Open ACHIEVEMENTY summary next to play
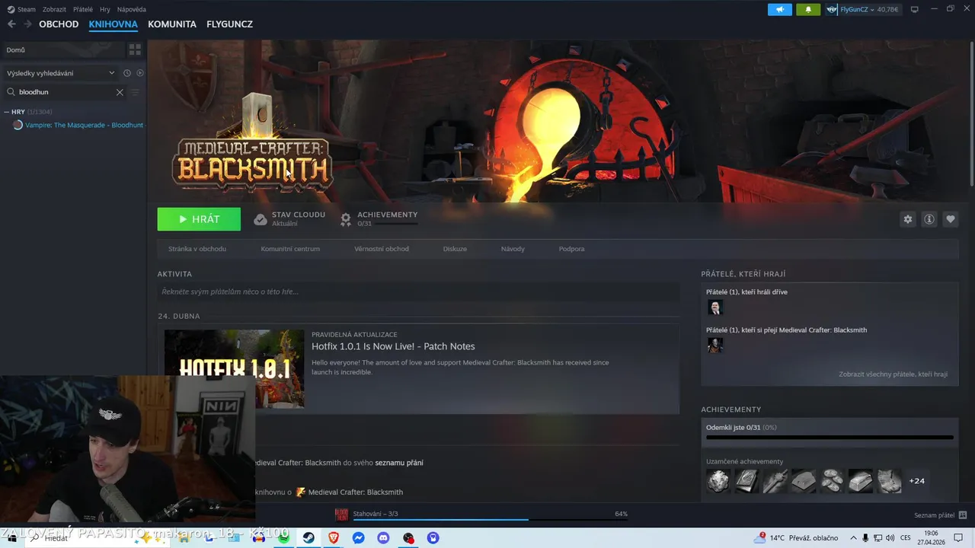This screenshot has height=548, width=975. pyautogui.click(x=379, y=219)
